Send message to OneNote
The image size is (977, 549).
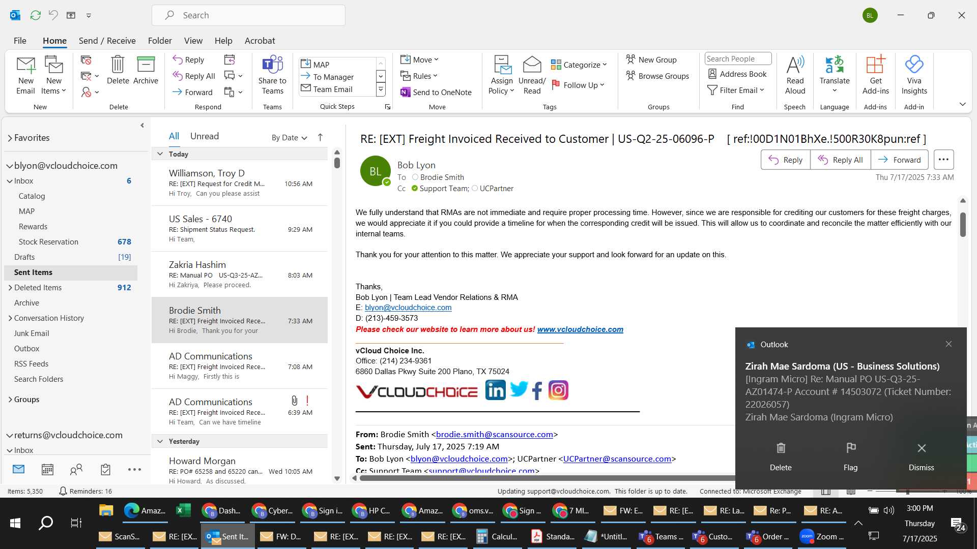point(437,92)
